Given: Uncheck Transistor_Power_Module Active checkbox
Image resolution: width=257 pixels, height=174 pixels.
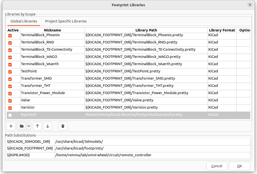Looking at the screenshot, I should pos(10,93).
